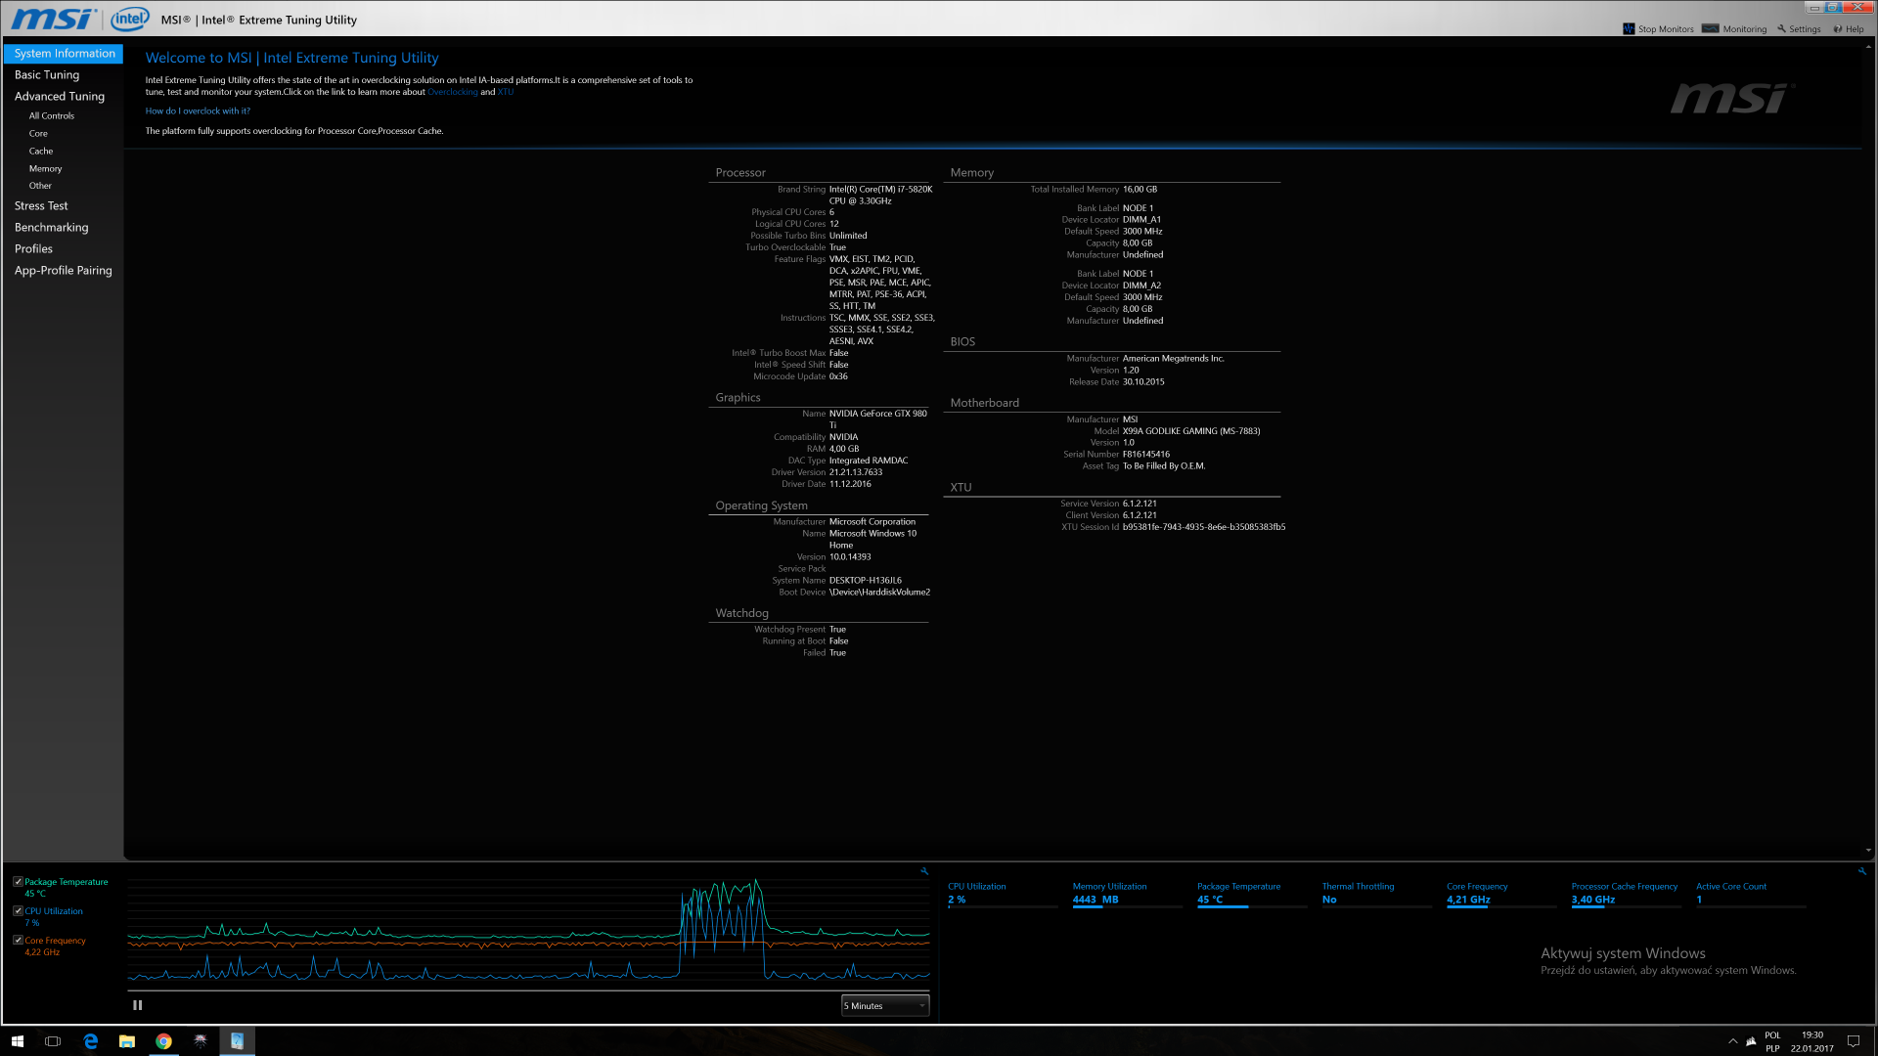Image resolution: width=1878 pixels, height=1056 pixels.
Task: Click the 'DESKTOP-H136JL6' system name value
Action: (866, 581)
